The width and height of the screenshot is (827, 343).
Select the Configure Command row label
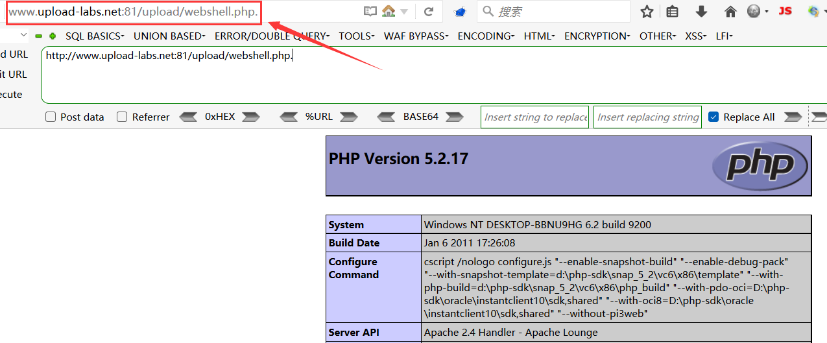click(x=354, y=268)
